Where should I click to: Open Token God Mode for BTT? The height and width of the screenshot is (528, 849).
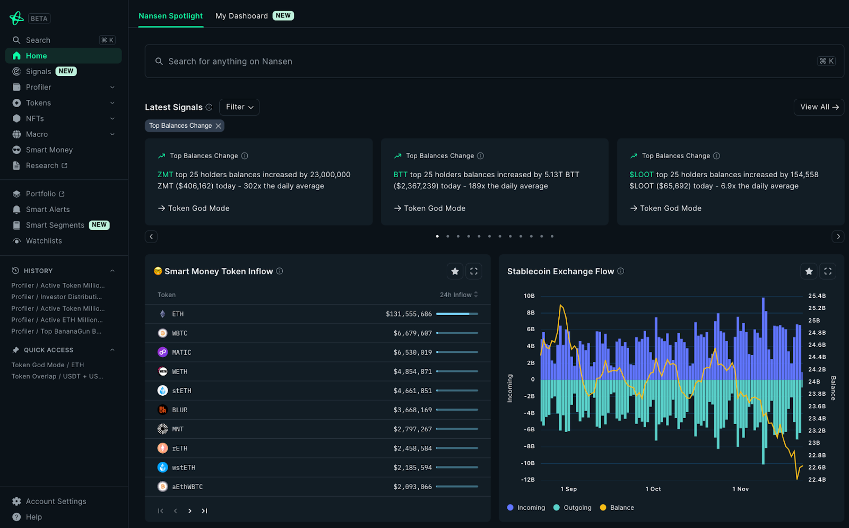(x=430, y=209)
